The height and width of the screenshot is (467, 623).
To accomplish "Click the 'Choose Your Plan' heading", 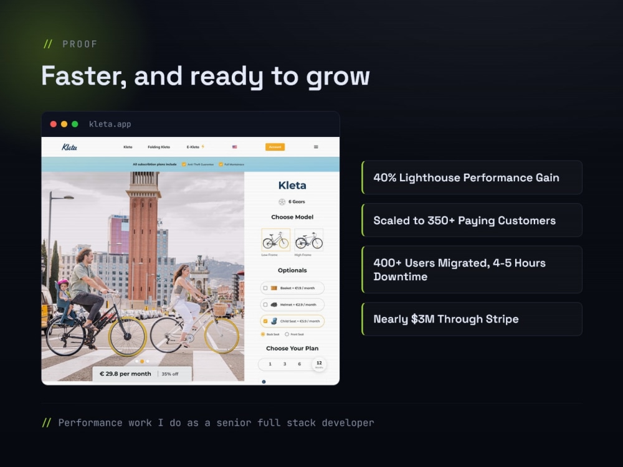I will [x=292, y=348].
